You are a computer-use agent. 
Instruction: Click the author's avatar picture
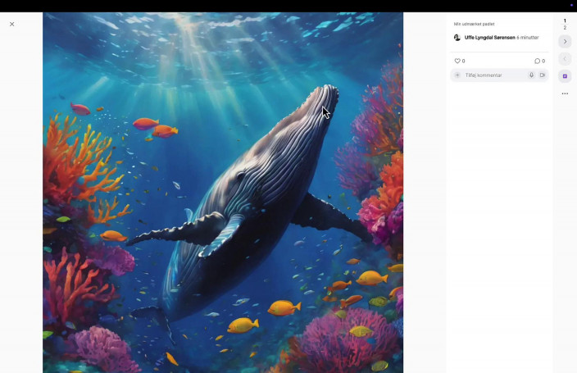pyautogui.click(x=457, y=38)
